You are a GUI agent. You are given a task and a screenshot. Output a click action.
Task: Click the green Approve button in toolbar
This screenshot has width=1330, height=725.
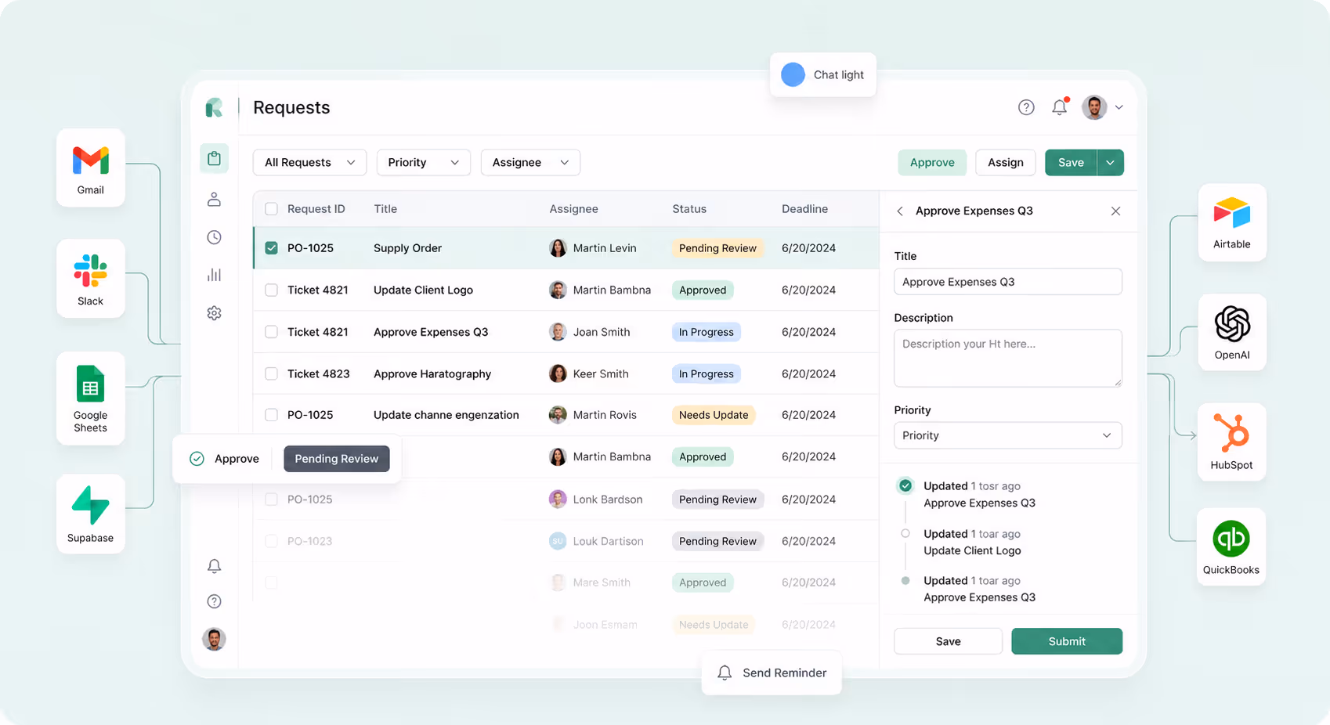pos(932,162)
